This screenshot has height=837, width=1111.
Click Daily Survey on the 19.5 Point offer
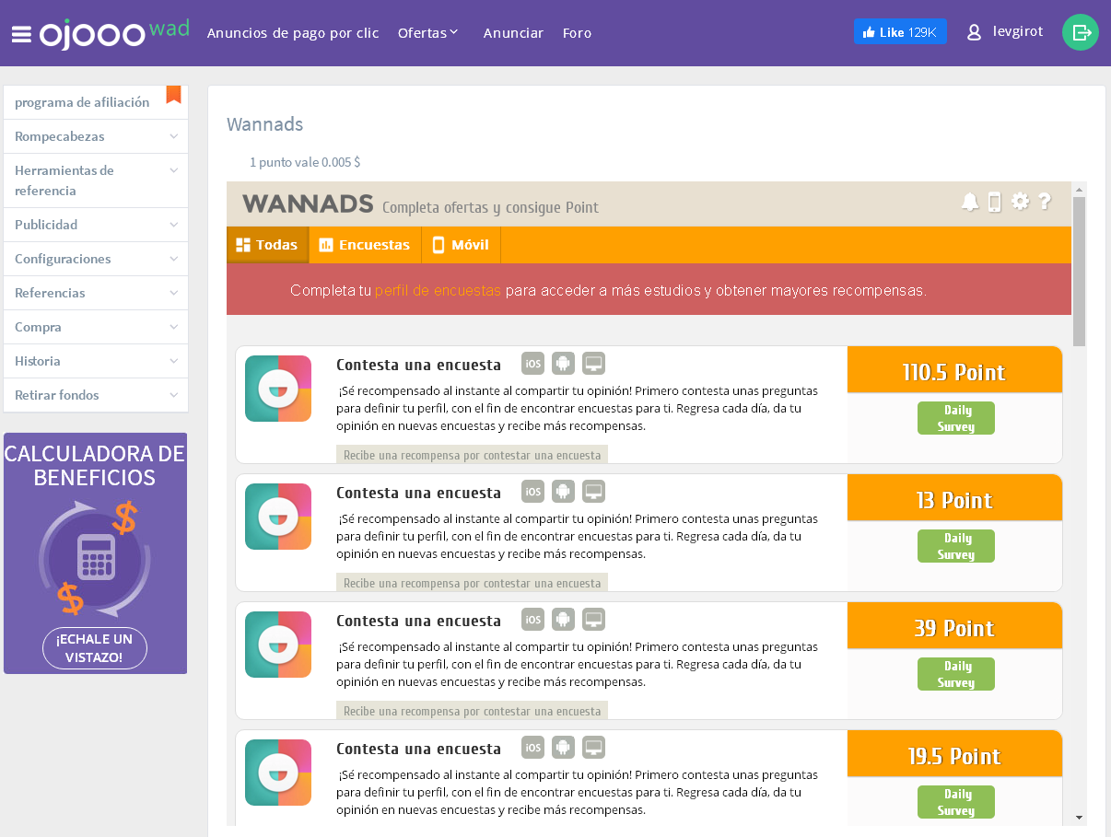point(955,802)
